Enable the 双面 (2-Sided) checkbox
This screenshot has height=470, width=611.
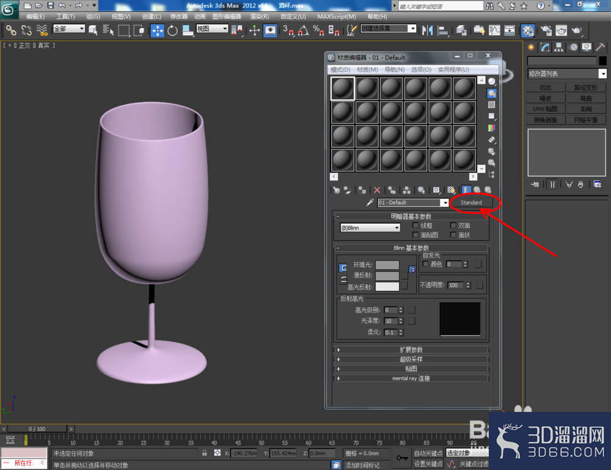pos(453,226)
